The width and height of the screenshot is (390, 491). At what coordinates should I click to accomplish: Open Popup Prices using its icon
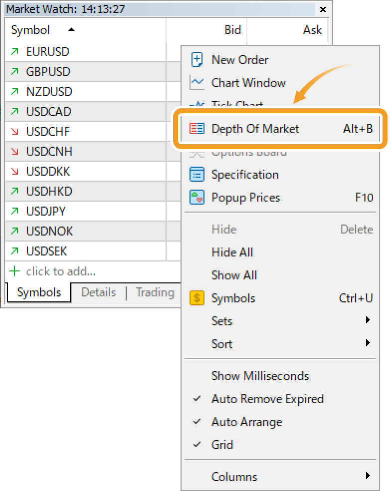click(196, 197)
